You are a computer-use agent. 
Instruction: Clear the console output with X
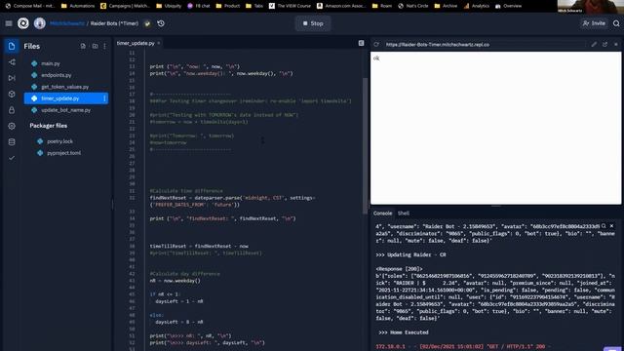(x=611, y=226)
